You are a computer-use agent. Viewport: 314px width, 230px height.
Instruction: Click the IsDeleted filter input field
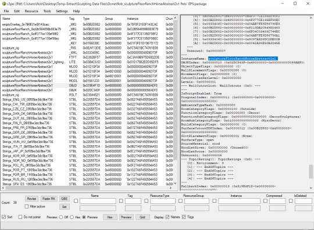click(304, 201)
